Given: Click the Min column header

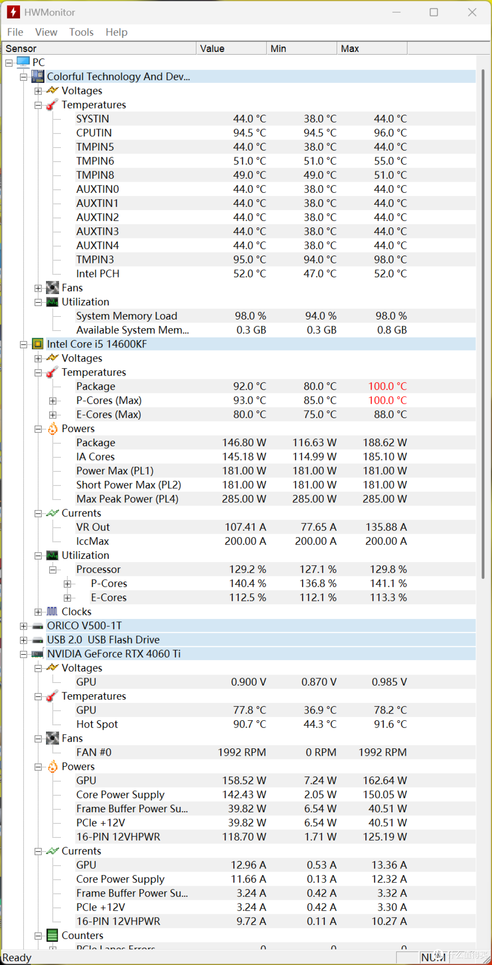Looking at the screenshot, I should point(302,48).
